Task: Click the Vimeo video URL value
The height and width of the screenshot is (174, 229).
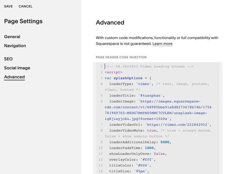Action: click(177, 125)
